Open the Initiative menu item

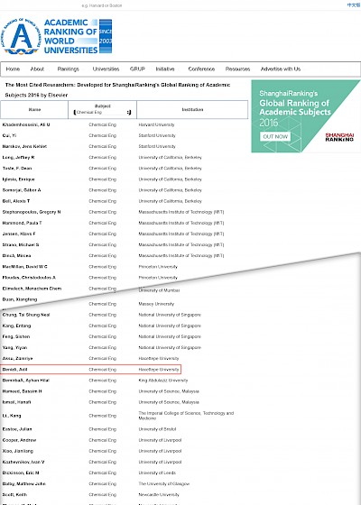tap(165, 69)
